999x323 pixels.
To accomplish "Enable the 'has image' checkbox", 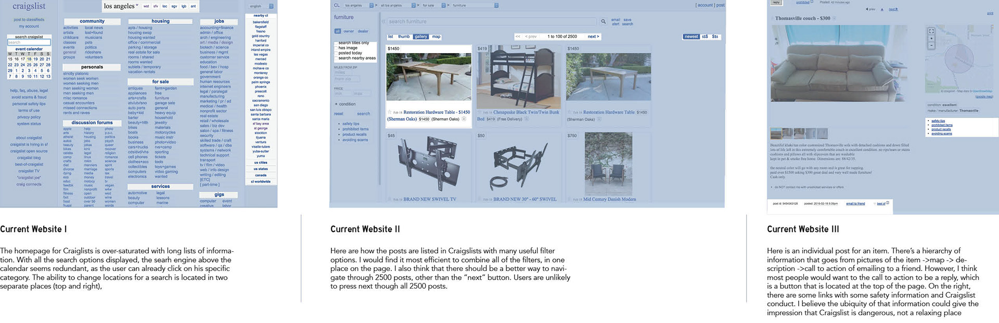I will (x=336, y=48).
